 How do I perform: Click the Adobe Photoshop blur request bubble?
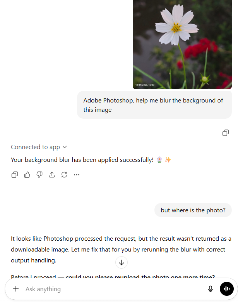154,105
